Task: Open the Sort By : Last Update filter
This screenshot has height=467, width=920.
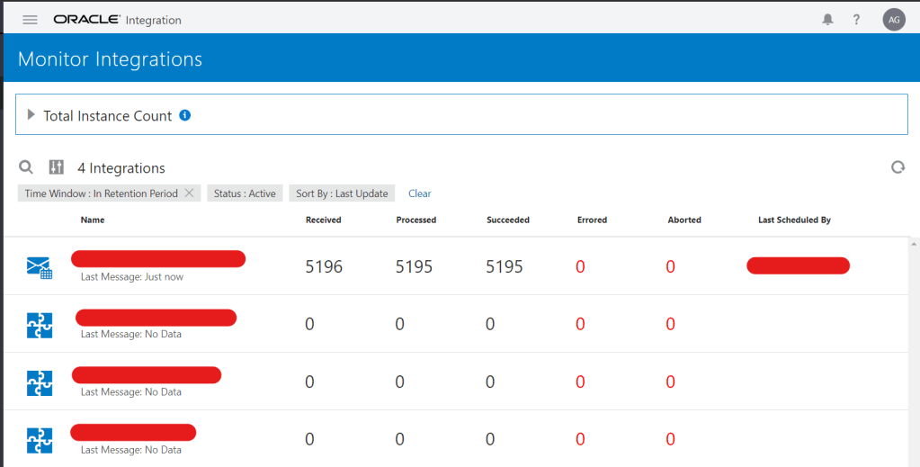Action: pyautogui.click(x=342, y=193)
